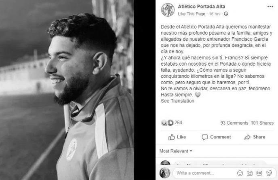
Task: View the reaction icons list
Action: click(x=167, y=123)
